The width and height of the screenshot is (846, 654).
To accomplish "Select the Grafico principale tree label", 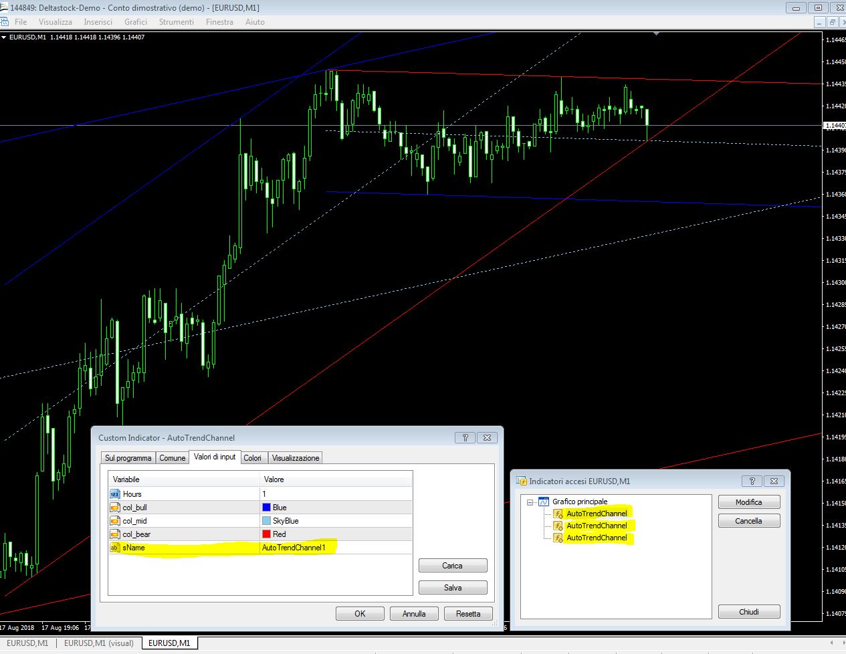I will pos(580,502).
